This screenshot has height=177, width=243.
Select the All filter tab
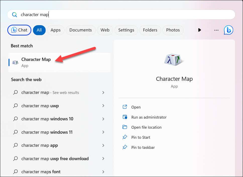39,30
